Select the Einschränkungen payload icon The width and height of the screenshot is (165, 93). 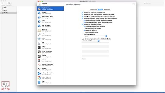coord(39,9)
